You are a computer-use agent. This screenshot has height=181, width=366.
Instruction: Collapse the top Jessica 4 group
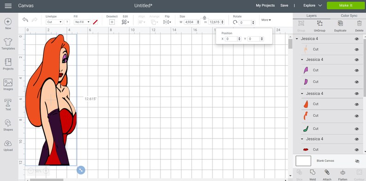(297, 39)
